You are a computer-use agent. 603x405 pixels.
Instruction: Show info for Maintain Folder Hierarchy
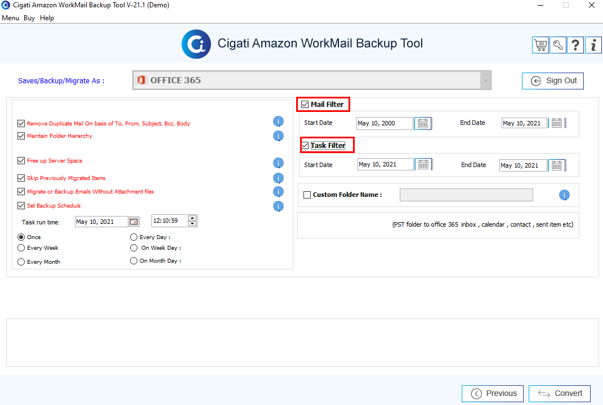279,136
